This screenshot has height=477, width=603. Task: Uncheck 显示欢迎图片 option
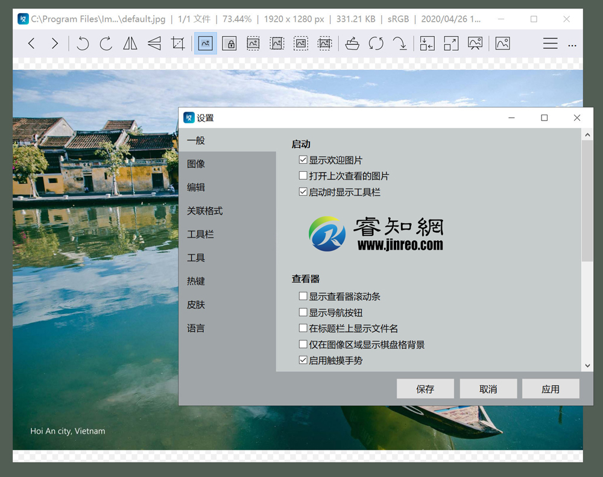point(303,159)
